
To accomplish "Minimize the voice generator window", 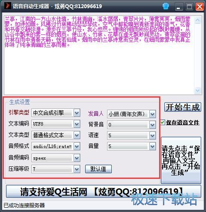I will pos(179,7).
